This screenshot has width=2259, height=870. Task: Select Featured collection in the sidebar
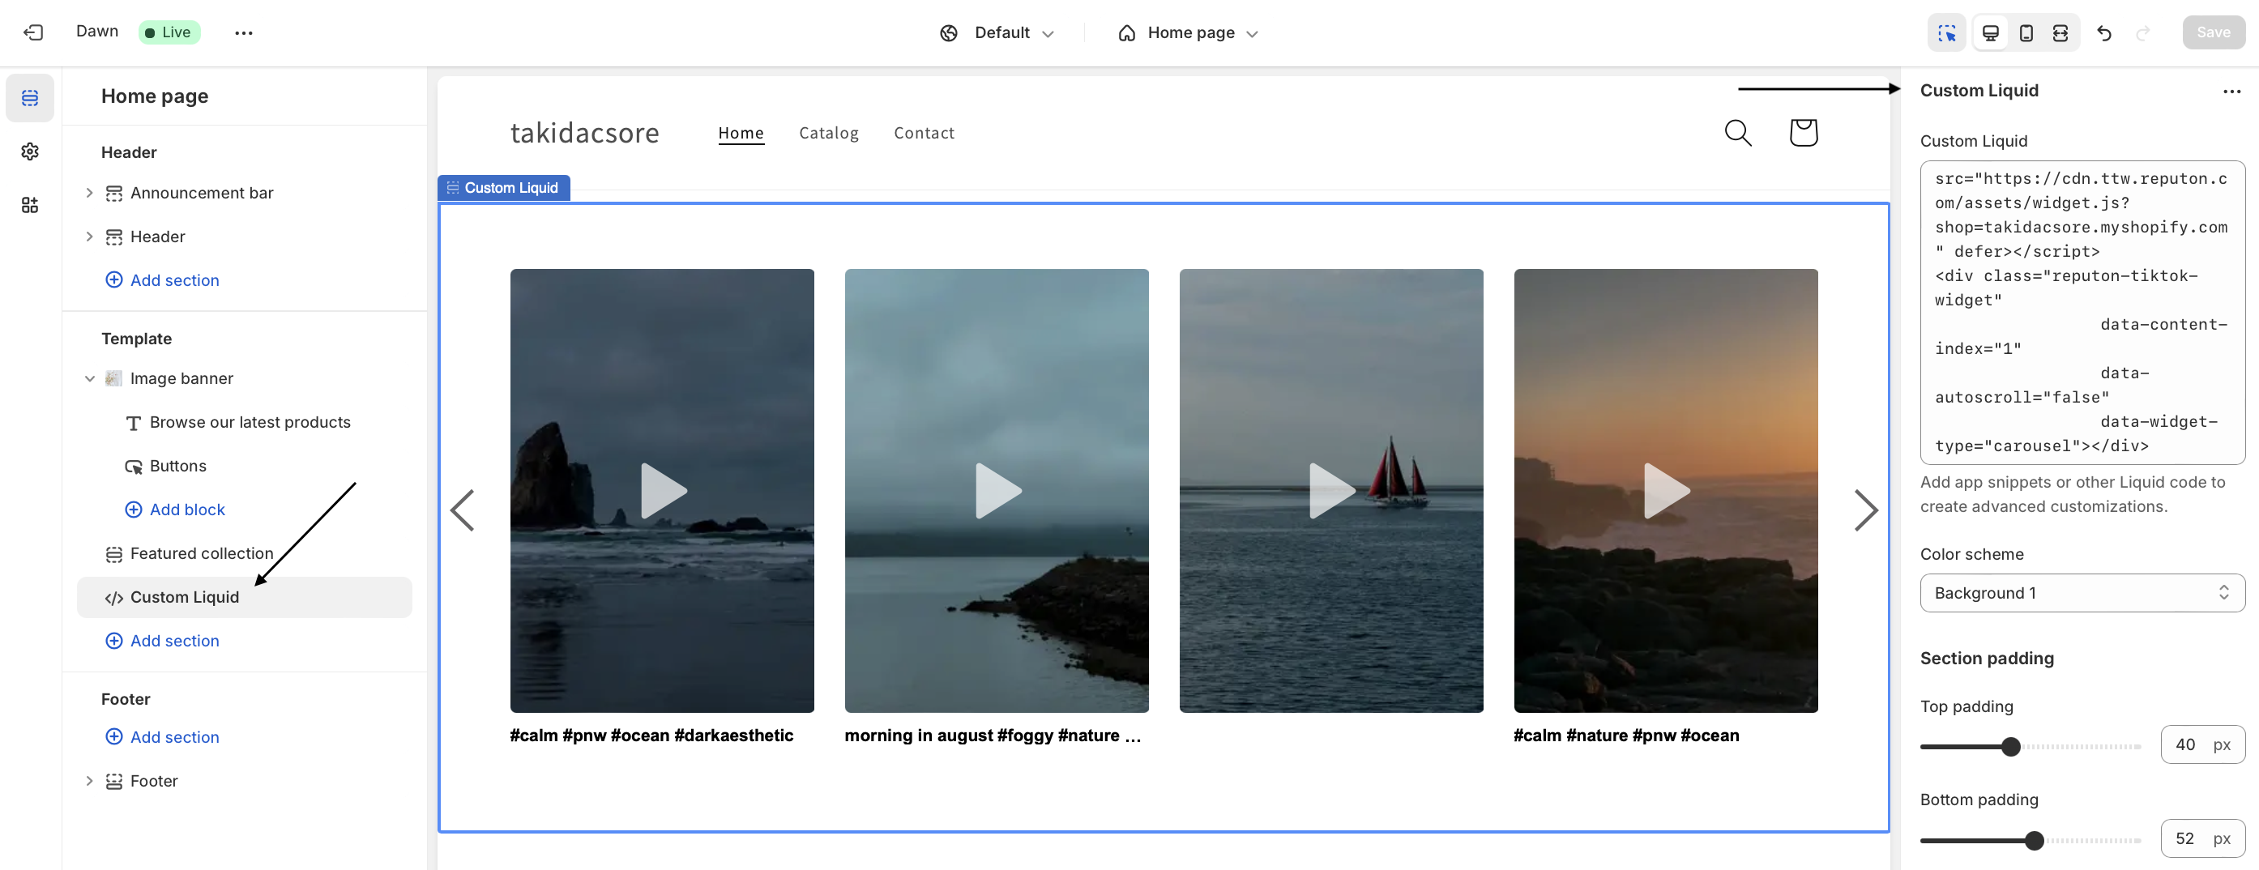(x=201, y=553)
